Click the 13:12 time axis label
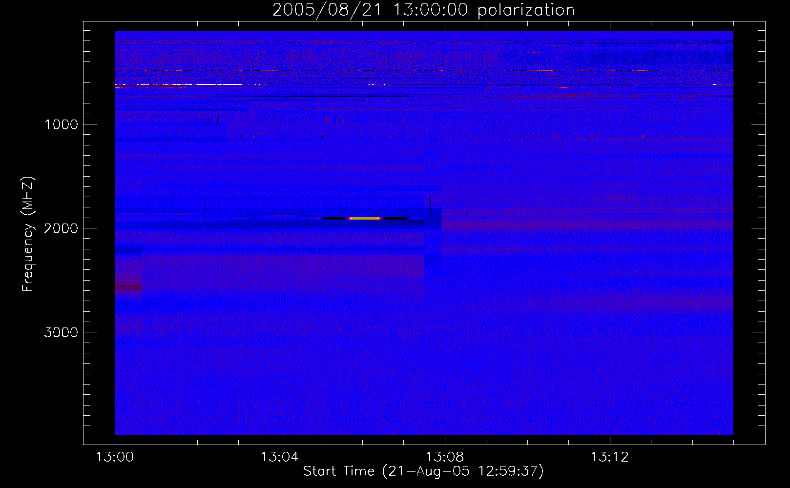The height and width of the screenshot is (488, 790). point(610,457)
